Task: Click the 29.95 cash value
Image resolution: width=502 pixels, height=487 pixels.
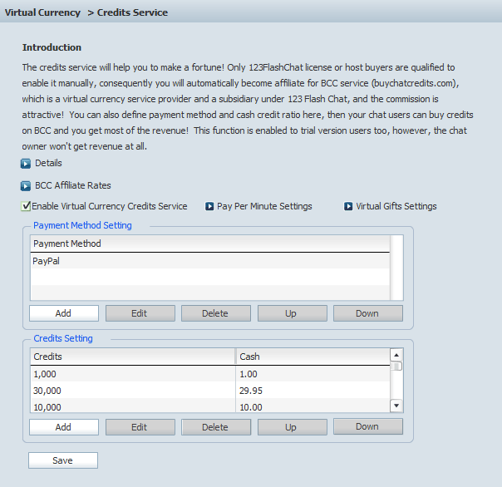Action: [x=251, y=391]
